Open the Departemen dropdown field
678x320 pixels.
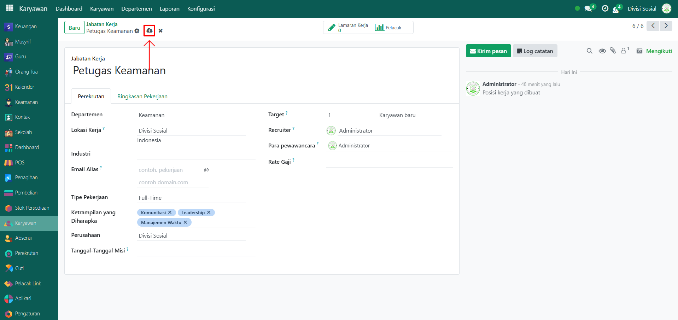pos(191,115)
